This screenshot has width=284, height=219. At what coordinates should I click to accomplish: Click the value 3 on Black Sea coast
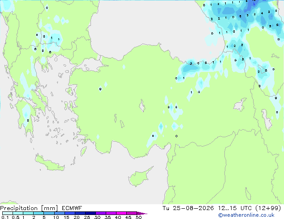coord(191,63)
